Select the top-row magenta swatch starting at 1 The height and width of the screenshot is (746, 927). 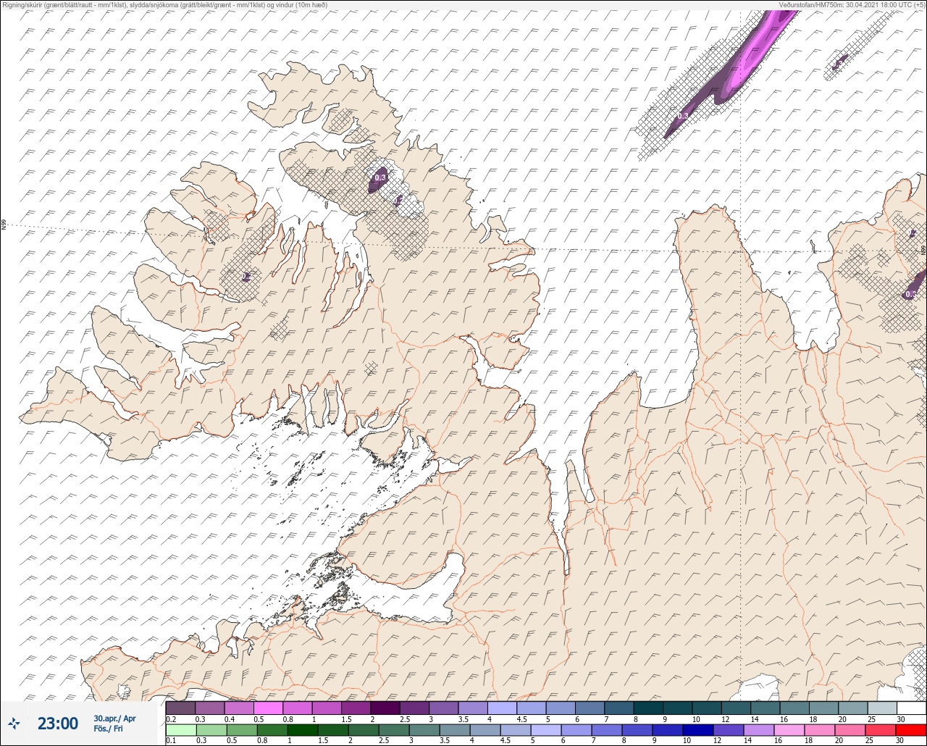327,708
